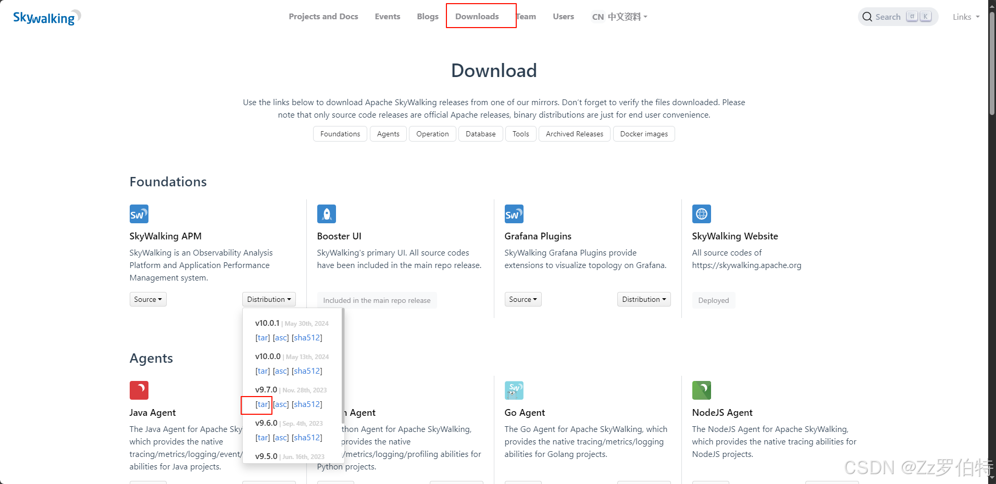
Task: Jump to Operation section button
Action: (x=432, y=134)
